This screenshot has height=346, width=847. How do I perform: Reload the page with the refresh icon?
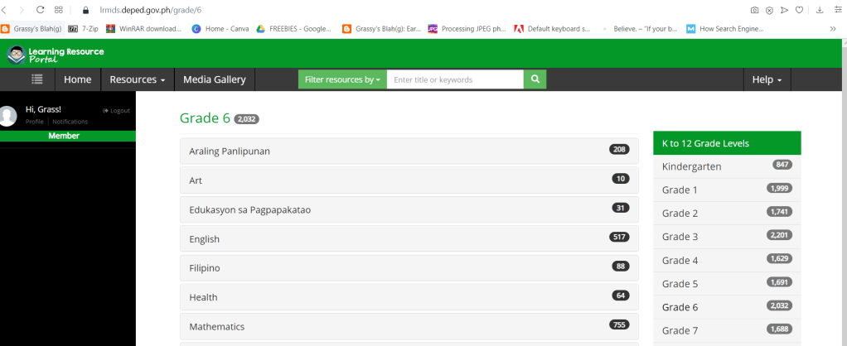pyautogui.click(x=41, y=10)
